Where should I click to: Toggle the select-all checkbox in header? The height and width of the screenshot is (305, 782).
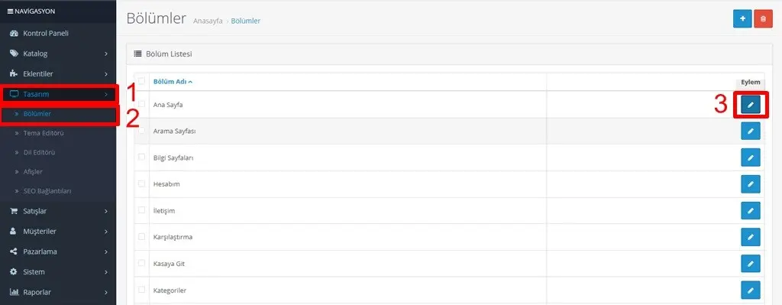click(141, 81)
